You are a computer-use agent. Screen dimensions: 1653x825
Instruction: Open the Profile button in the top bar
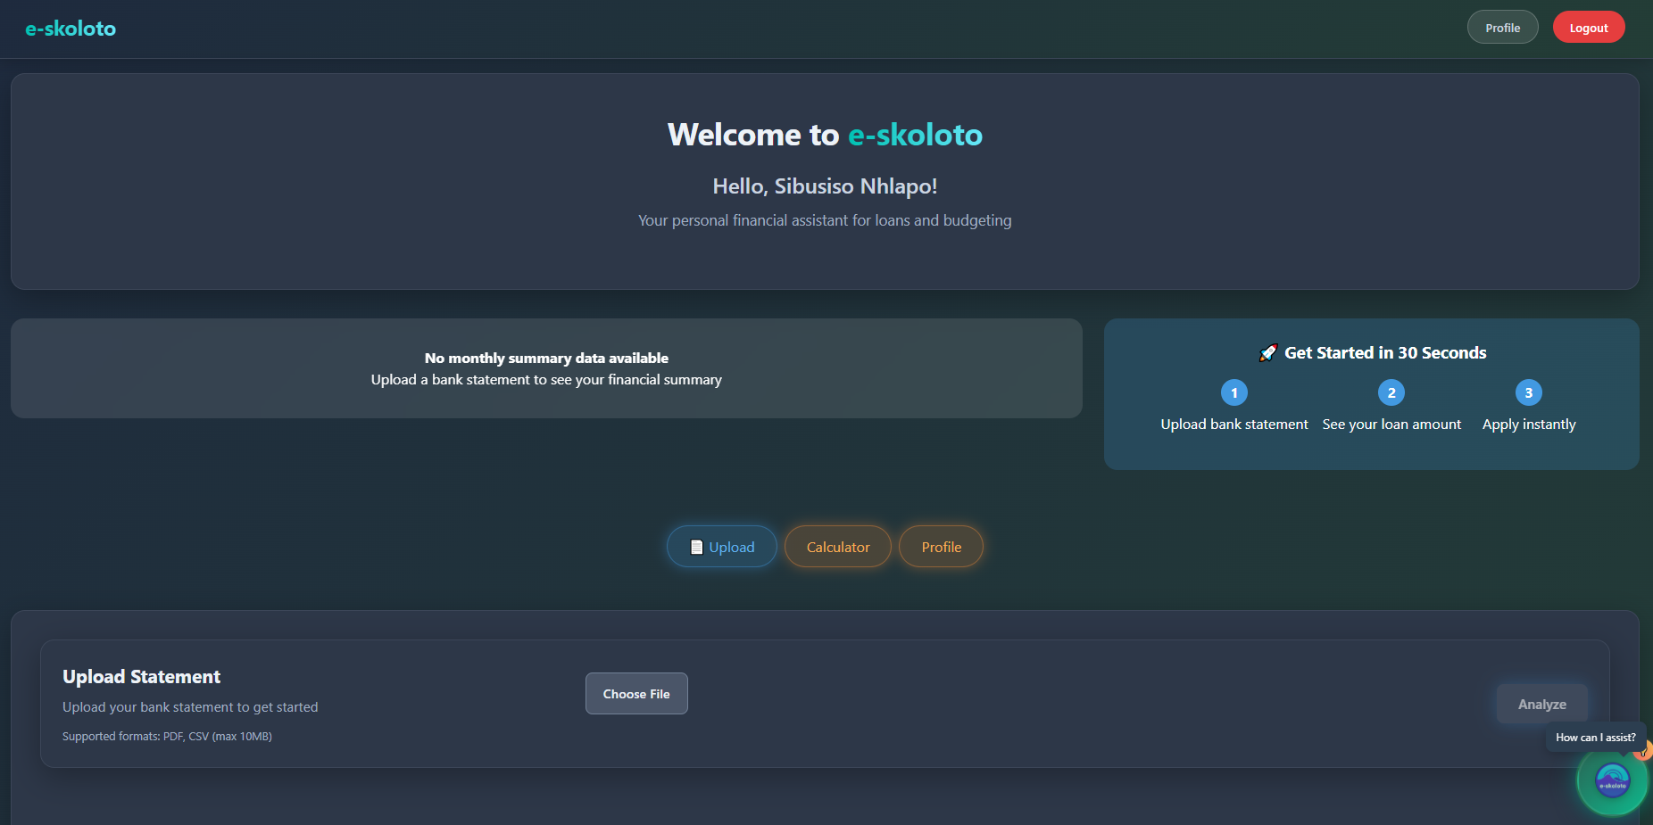coord(1502,27)
